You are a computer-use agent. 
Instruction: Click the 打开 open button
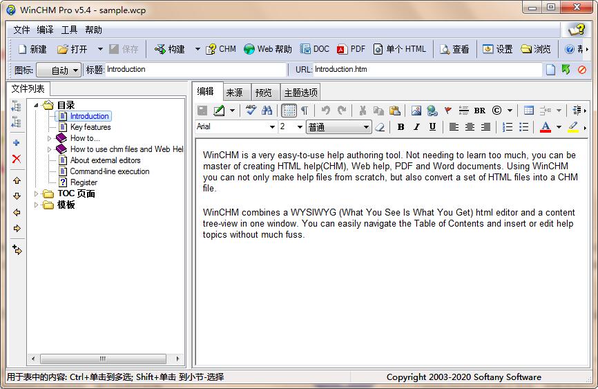(x=72, y=49)
